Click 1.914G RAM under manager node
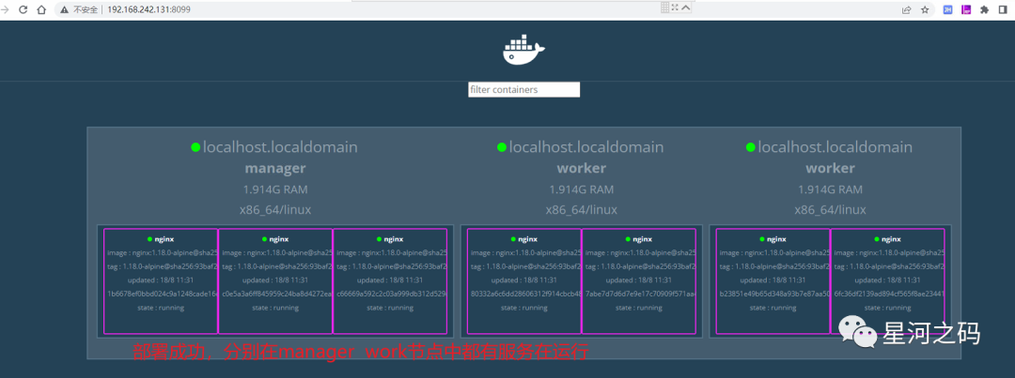Screen dimensions: 1015x378 [x=275, y=189]
